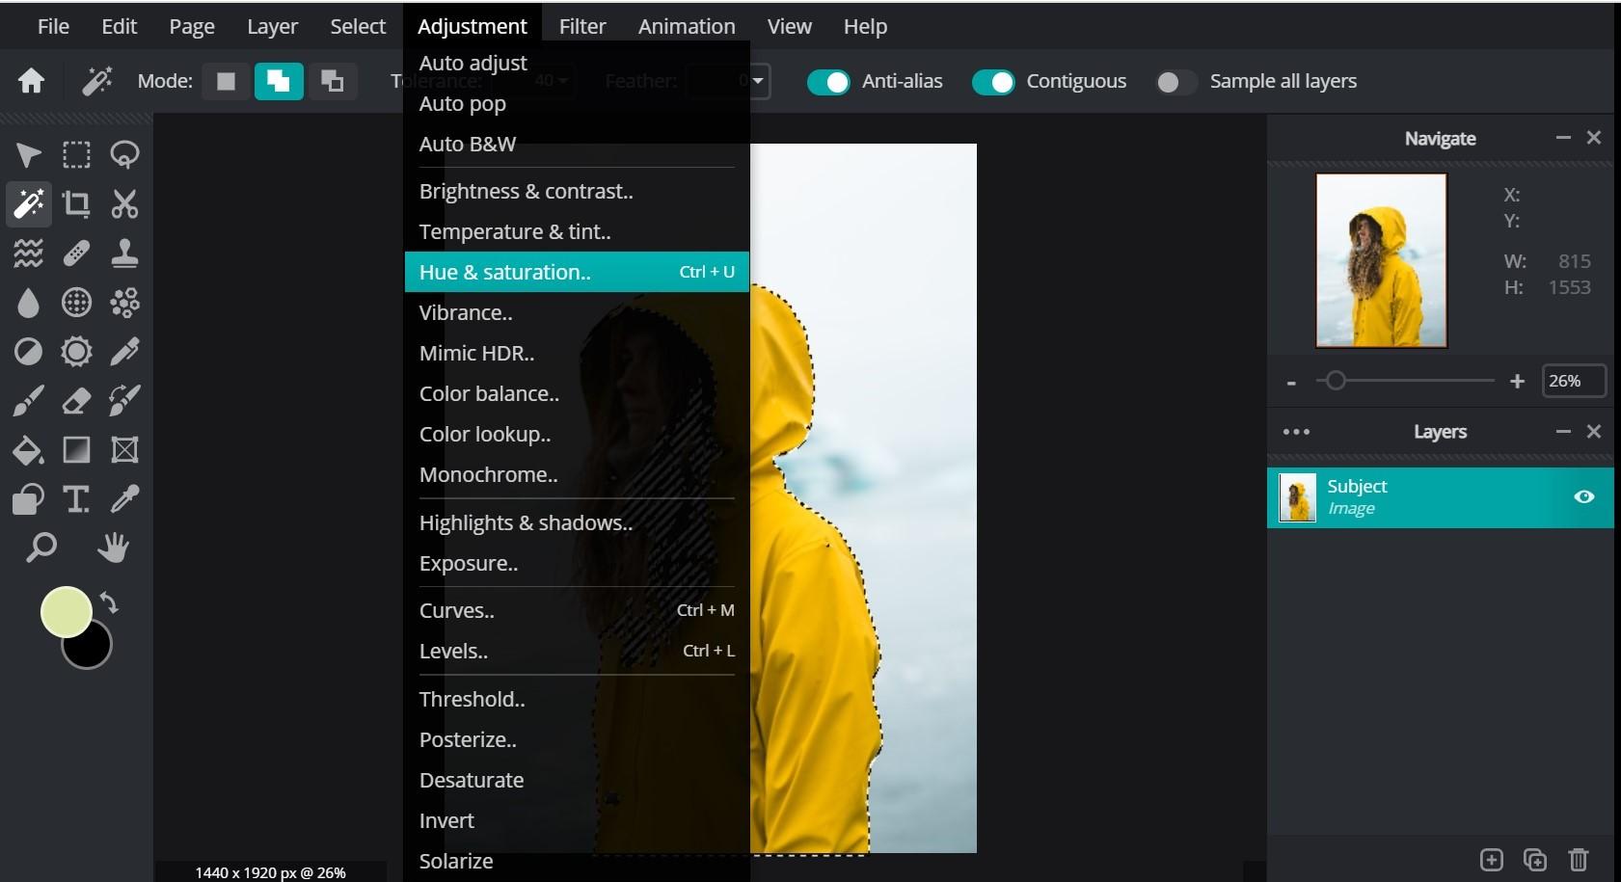The image size is (1621, 882).
Task: Set wand Mode to subtract from selection
Action: pos(332,81)
